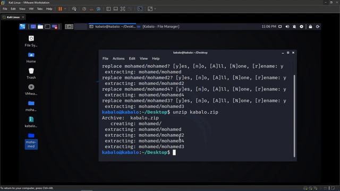Click the revert snapshot VMware toolbar icon

91,9
